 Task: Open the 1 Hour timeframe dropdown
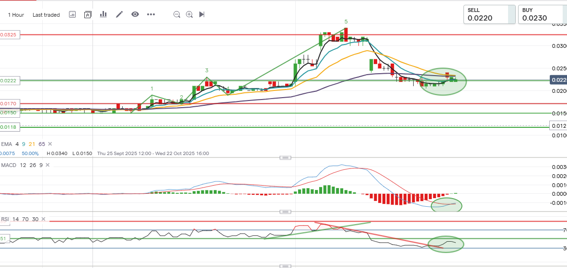pyautogui.click(x=16, y=15)
